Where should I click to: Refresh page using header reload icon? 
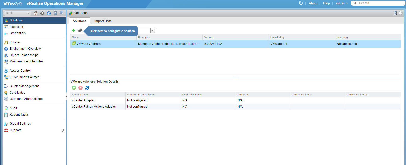(x=301, y=3)
